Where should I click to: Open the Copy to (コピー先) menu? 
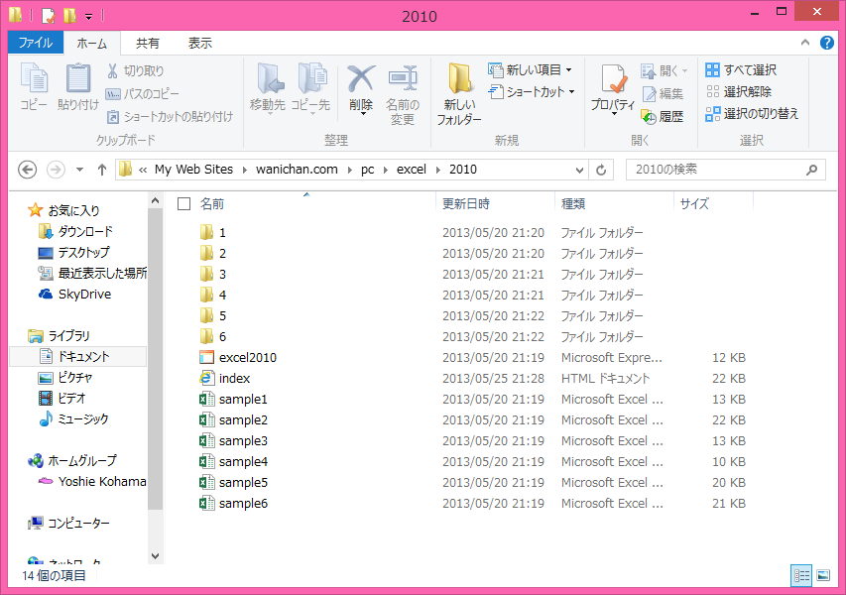310,88
